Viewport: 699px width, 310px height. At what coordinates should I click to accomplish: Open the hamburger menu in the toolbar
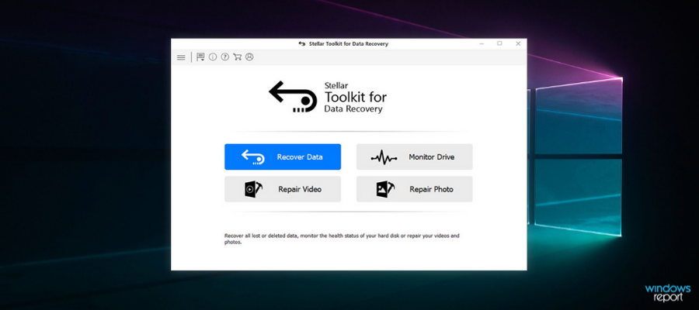(x=181, y=57)
